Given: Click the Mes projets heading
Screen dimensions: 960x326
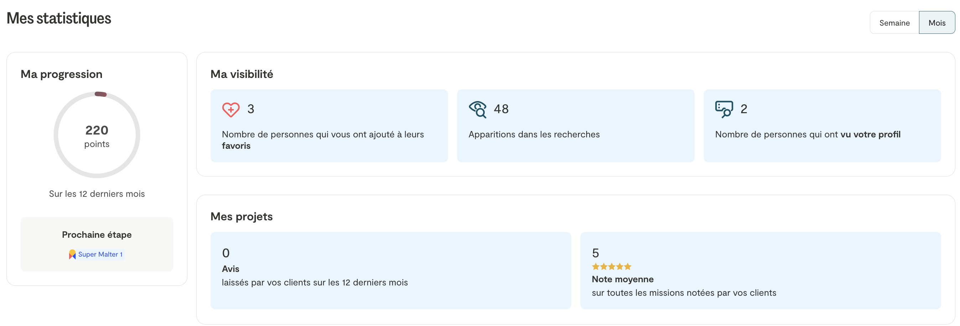Looking at the screenshot, I should point(241,216).
